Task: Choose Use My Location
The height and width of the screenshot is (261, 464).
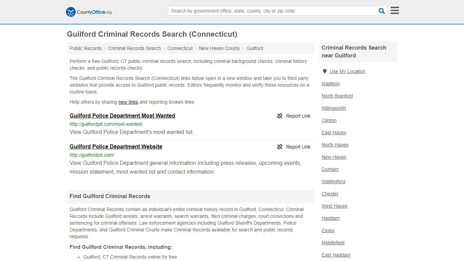Action: coord(347,71)
